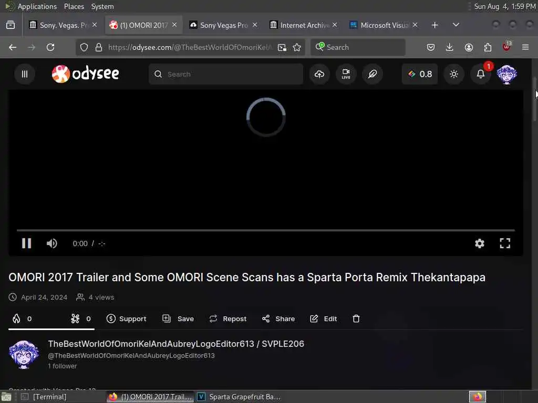Click the @TheBestWorldOfOmoriKelAndAubreyLogoEditor613 handle
This screenshot has height=403, width=538.
click(131, 356)
